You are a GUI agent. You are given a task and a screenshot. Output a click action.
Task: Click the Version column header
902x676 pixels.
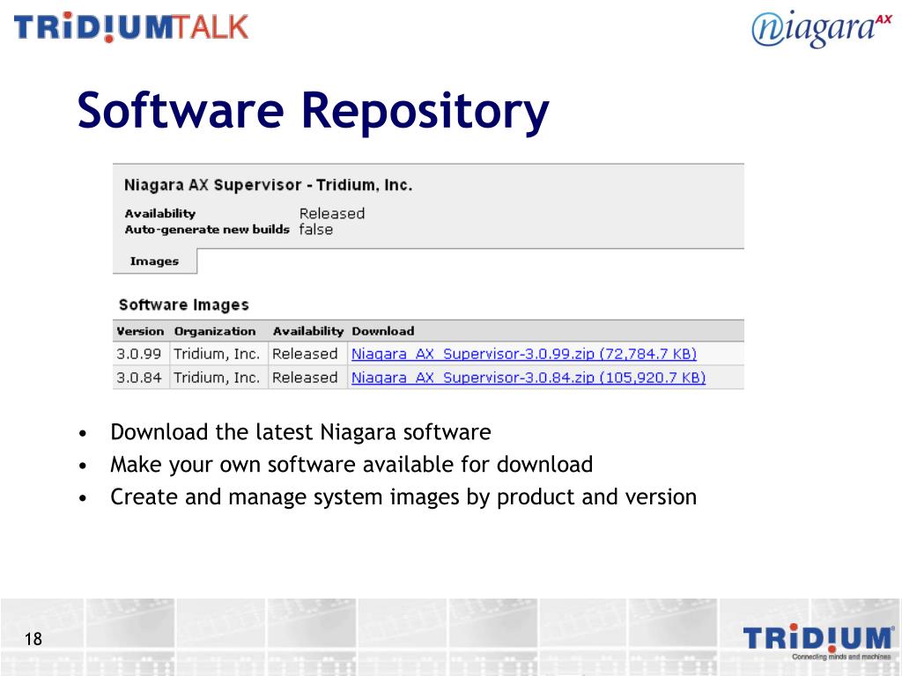point(140,331)
